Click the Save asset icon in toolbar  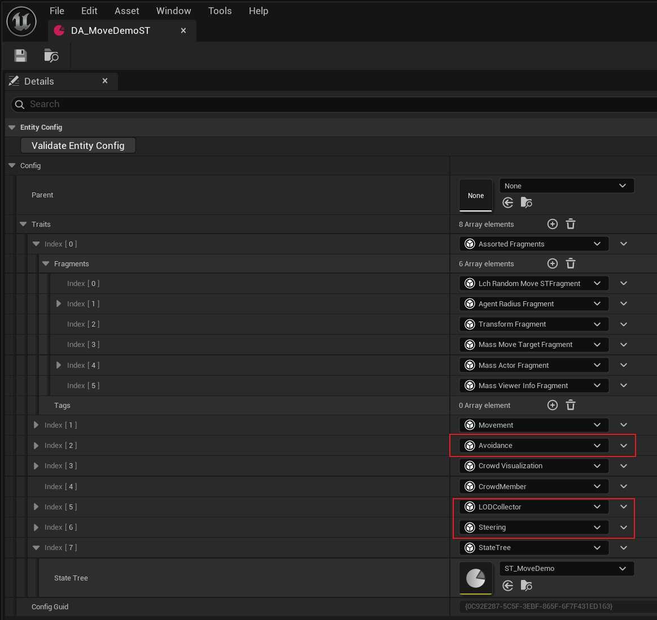click(x=21, y=55)
